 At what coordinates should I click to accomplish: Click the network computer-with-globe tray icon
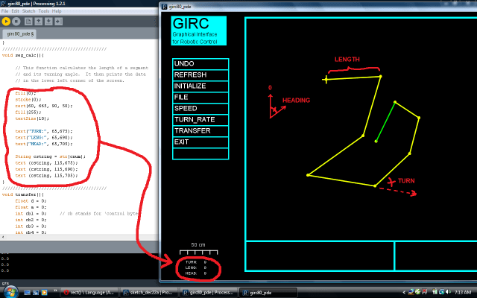[411, 292]
